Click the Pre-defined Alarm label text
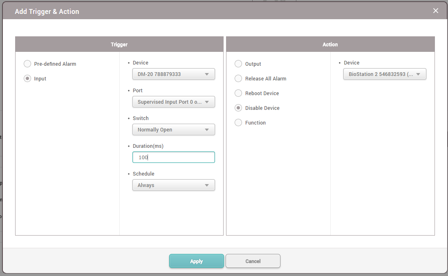 click(55, 64)
